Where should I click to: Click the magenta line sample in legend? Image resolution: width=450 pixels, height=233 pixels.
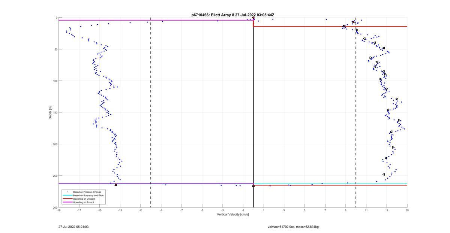pos(67,202)
